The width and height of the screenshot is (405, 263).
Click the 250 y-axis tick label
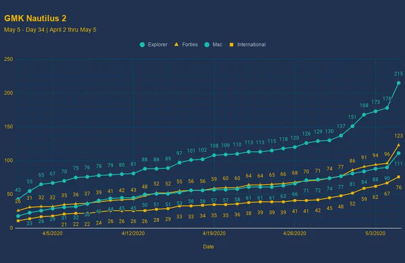(x=9, y=59)
